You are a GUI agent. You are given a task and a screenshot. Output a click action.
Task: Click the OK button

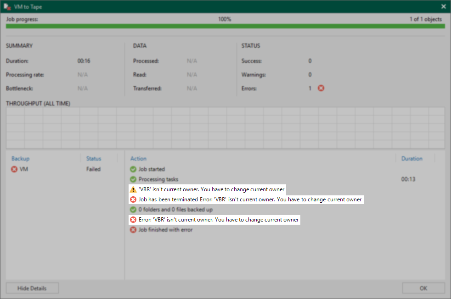(x=423, y=288)
